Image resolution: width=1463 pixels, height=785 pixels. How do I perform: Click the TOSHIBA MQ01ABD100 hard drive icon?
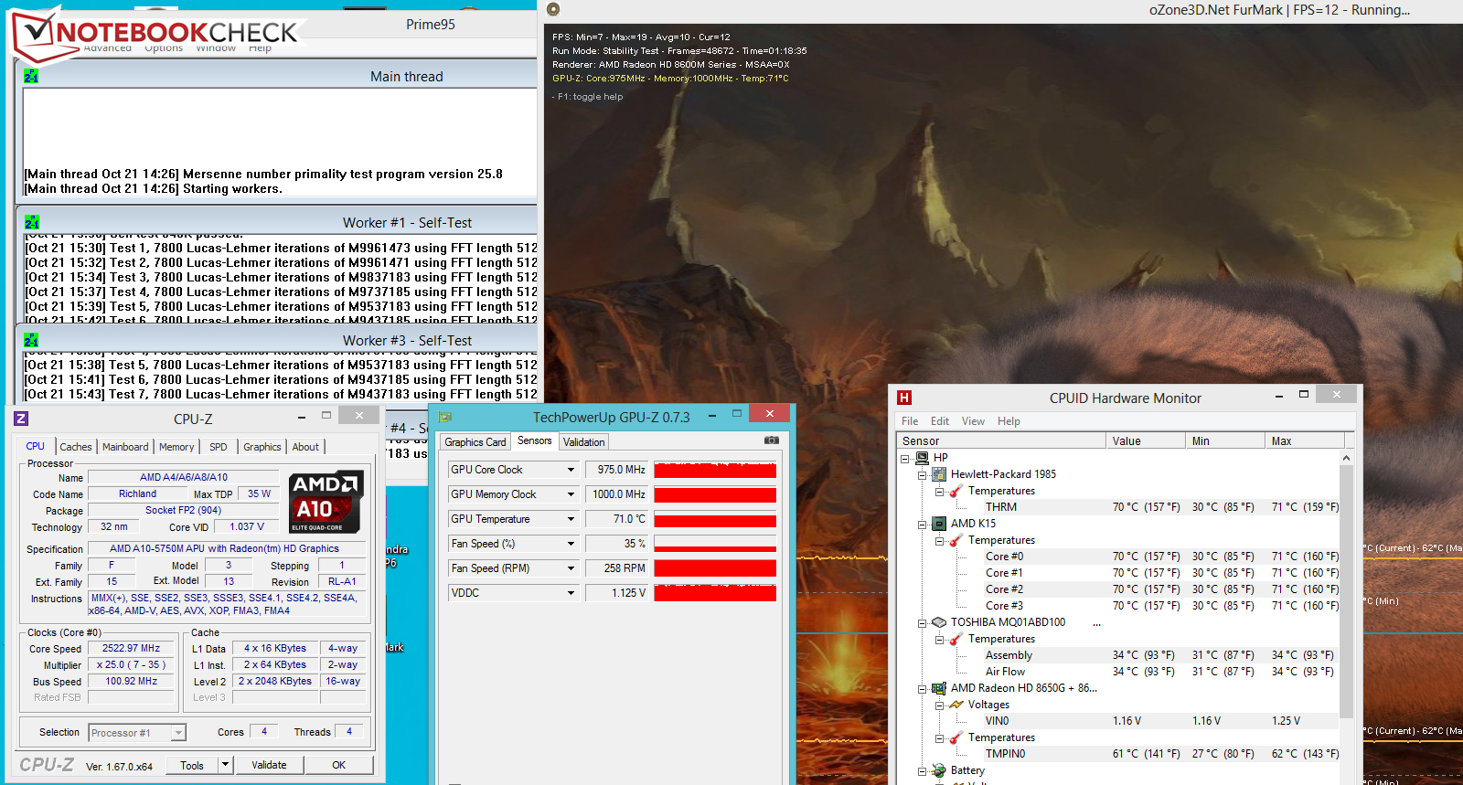pos(939,622)
